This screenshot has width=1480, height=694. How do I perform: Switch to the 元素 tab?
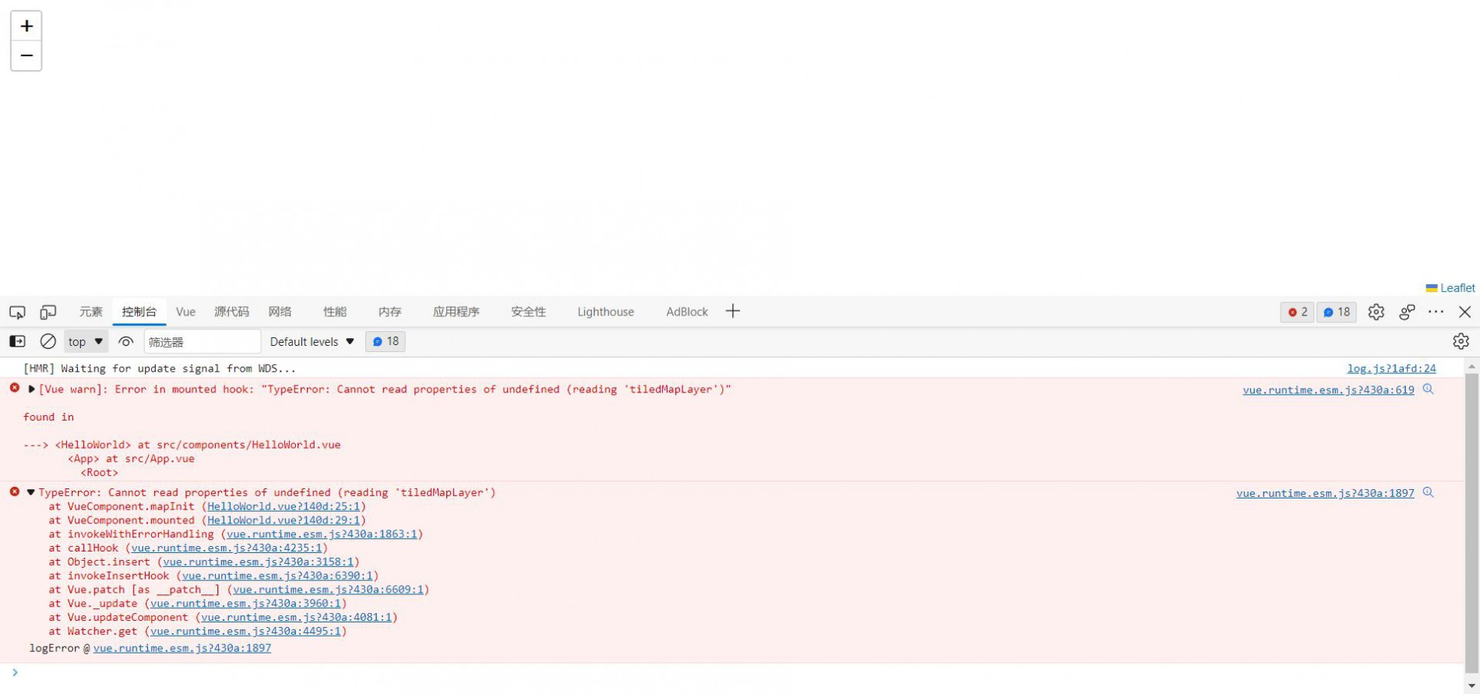[x=90, y=312]
